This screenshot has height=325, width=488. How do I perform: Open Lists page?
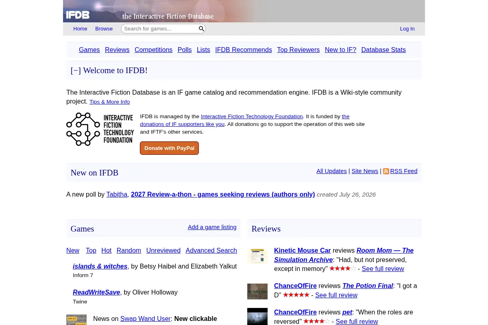coord(203,50)
